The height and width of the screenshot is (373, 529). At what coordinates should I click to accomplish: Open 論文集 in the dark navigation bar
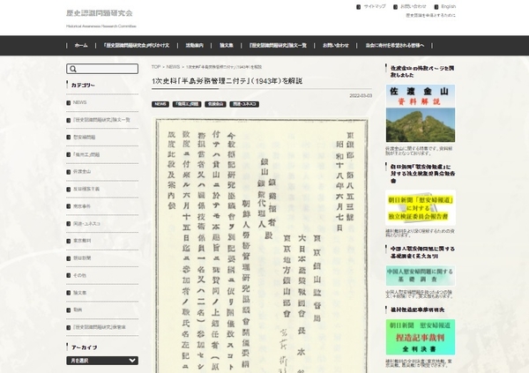tap(227, 45)
